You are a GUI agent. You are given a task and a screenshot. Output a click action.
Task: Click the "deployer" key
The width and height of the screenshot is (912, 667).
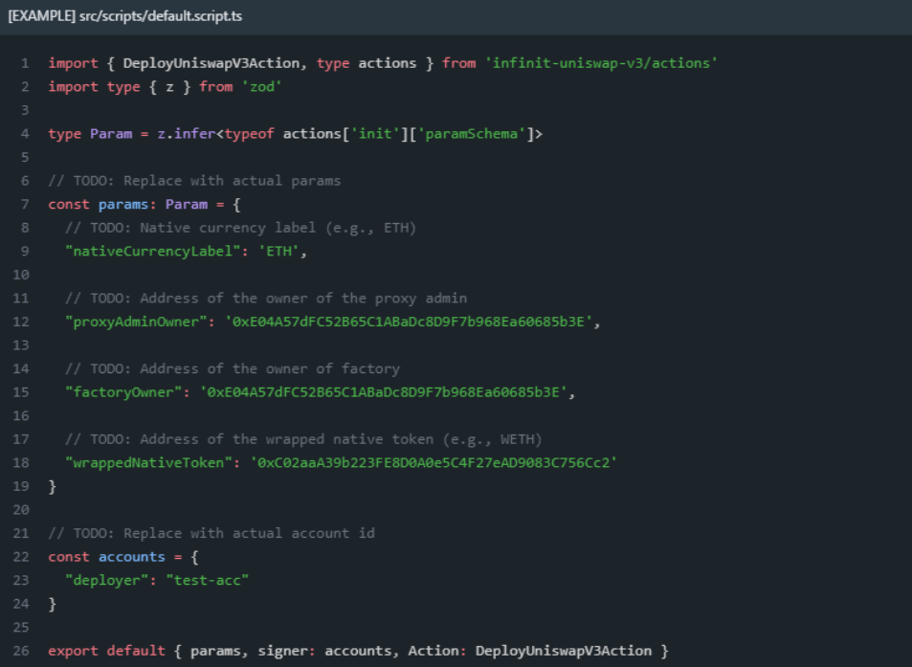pos(107,580)
